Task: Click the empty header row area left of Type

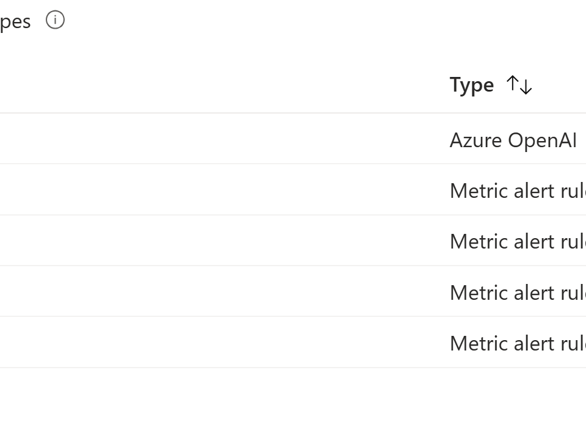Action: point(224,85)
